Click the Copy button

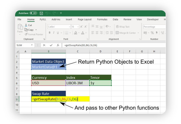[x=29, y=30]
